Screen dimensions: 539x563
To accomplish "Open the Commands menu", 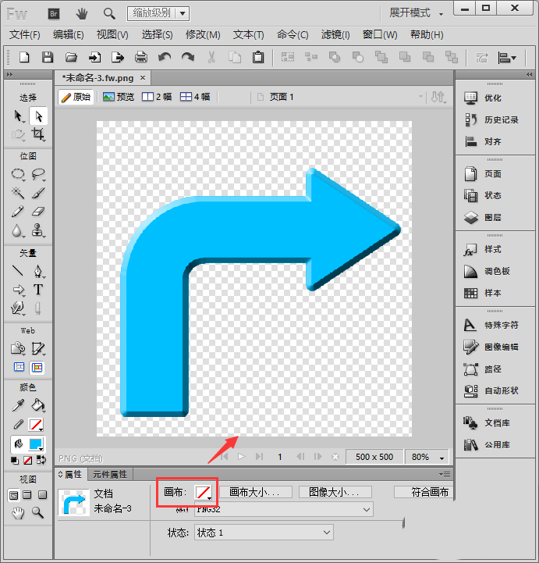I will pos(293,35).
